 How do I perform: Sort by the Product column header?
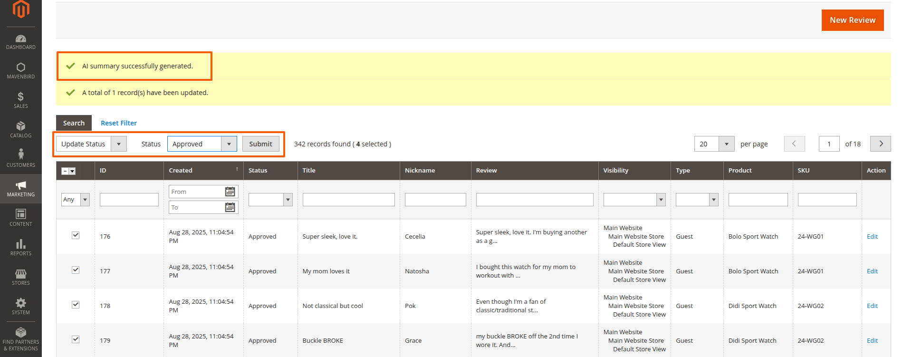point(758,171)
